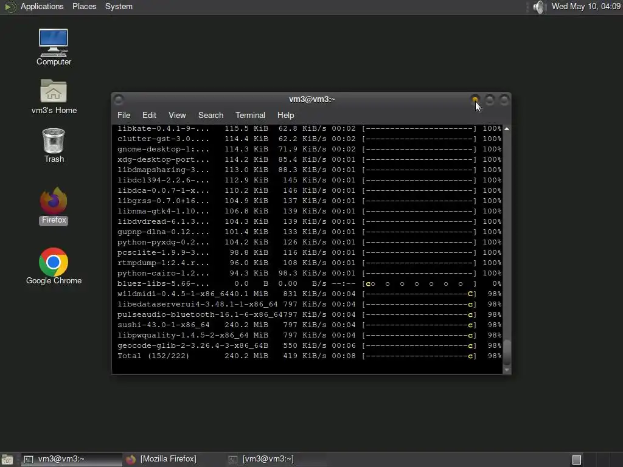Open the terminal Edit menu
Screen dimensions: 623x467
(x=149, y=115)
